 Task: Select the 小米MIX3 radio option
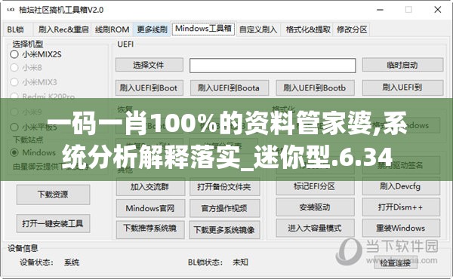(33, 82)
